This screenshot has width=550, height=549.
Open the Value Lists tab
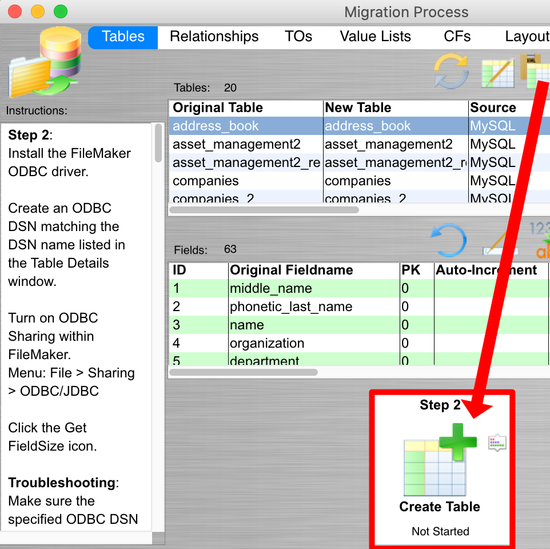(375, 36)
